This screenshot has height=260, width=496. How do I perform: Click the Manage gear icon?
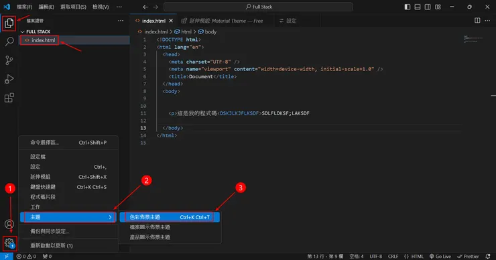coord(9,243)
